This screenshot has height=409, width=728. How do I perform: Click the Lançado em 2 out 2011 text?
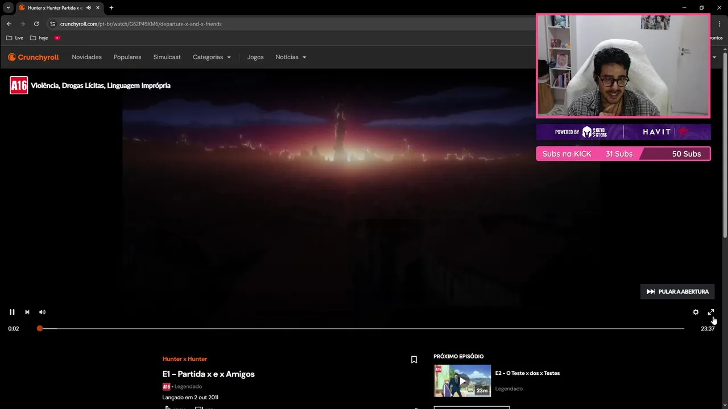pos(190,397)
